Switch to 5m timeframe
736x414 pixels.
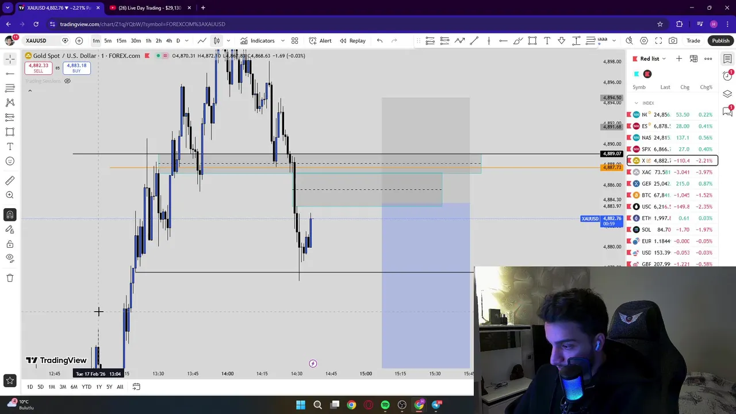[108, 40]
